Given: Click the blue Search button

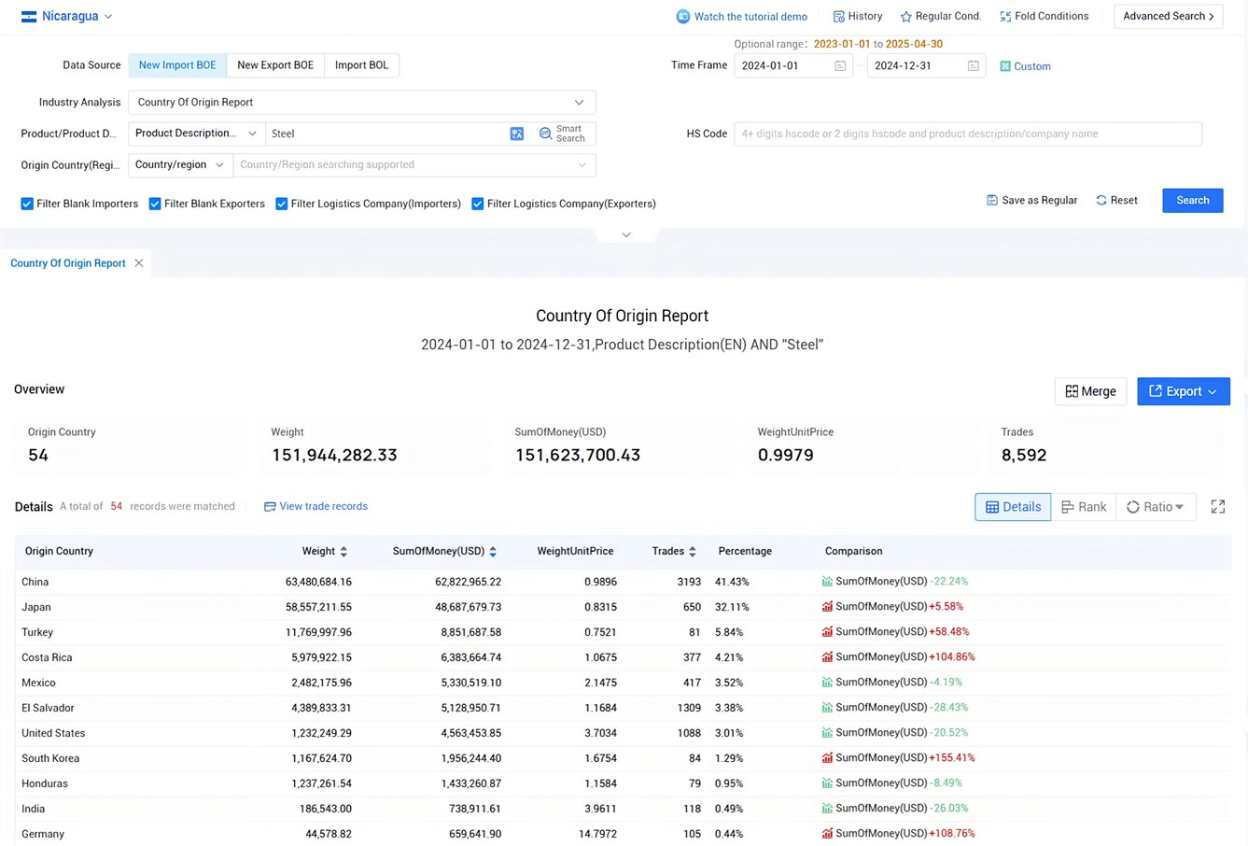Looking at the screenshot, I should pyautogui.click(x=1192, y=201).
